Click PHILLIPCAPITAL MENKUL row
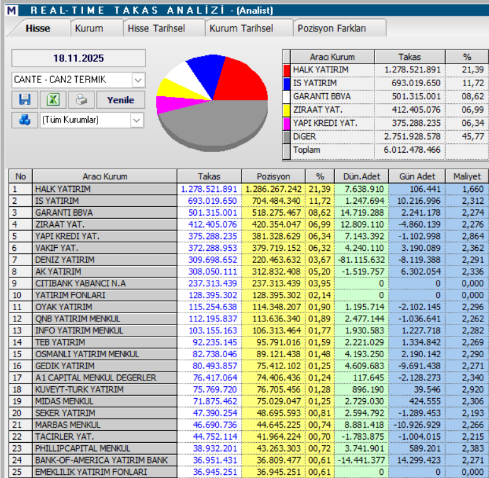Viewport: 489px width, 478px height. tap(248, 448)
